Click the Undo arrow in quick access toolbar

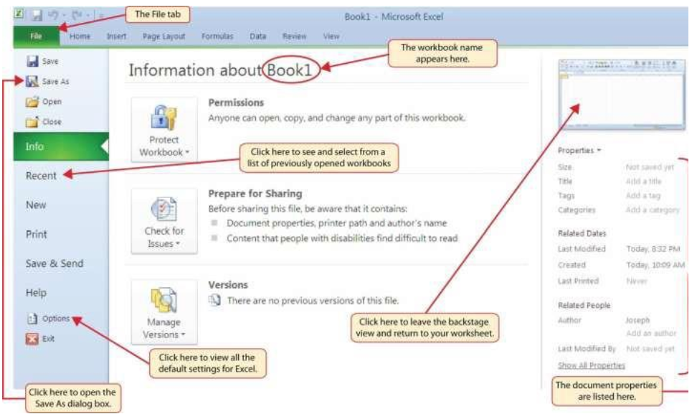point(53,16)
